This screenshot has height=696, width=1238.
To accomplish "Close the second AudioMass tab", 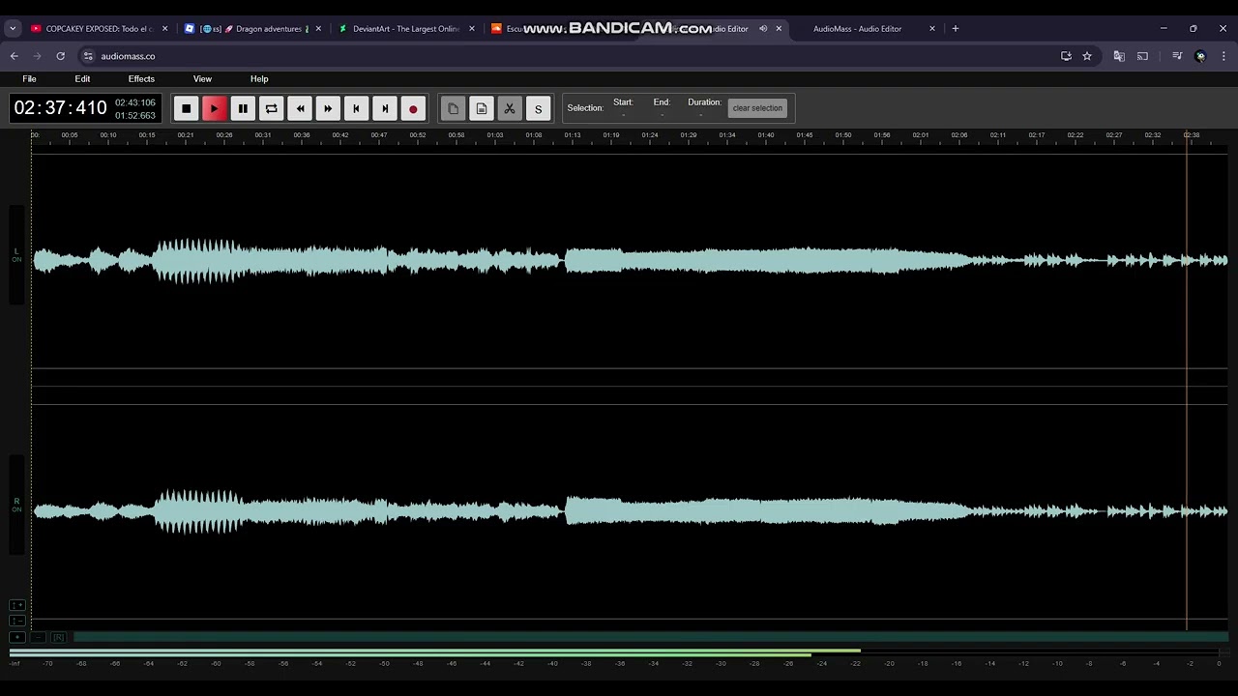I will click(x=932, y=29).
